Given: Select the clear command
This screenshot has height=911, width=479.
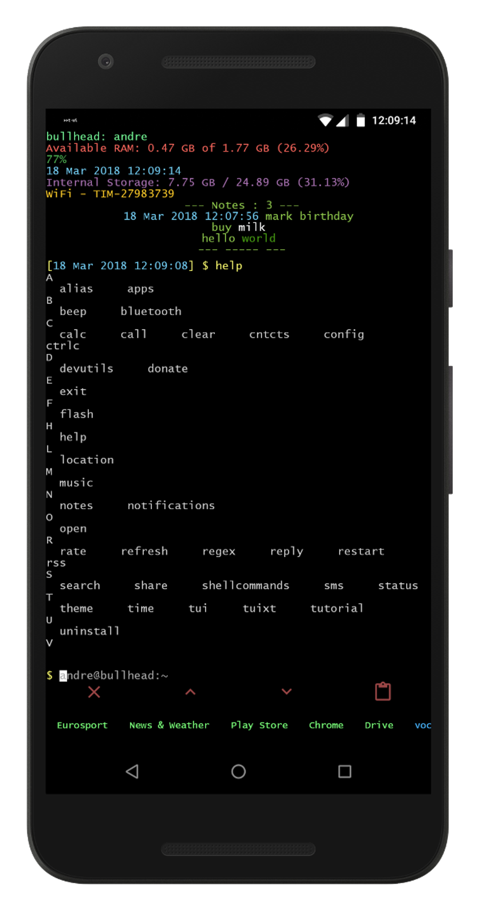Looking at the screenshot, I should click(x=198, y=334).
